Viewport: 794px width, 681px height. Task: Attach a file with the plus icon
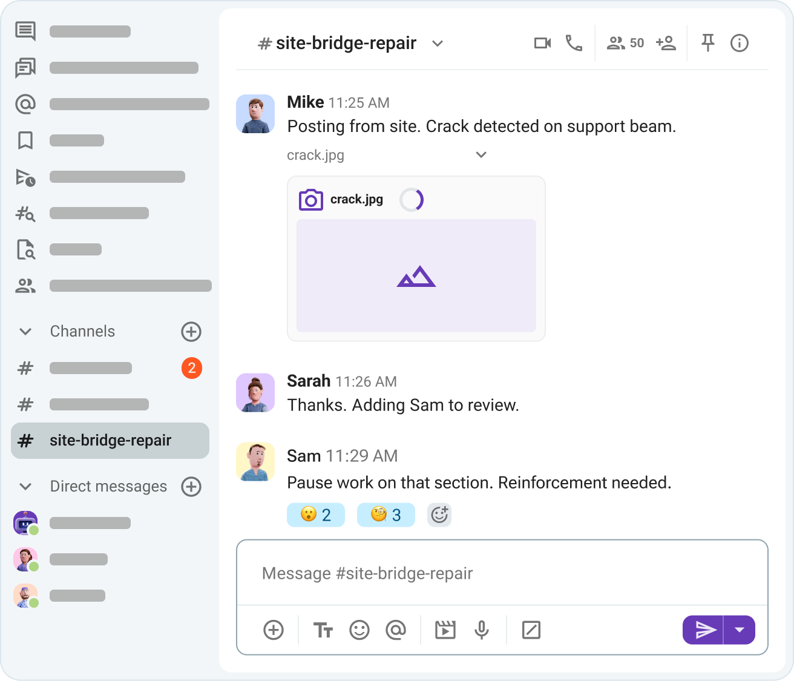[x=274, y=630]
